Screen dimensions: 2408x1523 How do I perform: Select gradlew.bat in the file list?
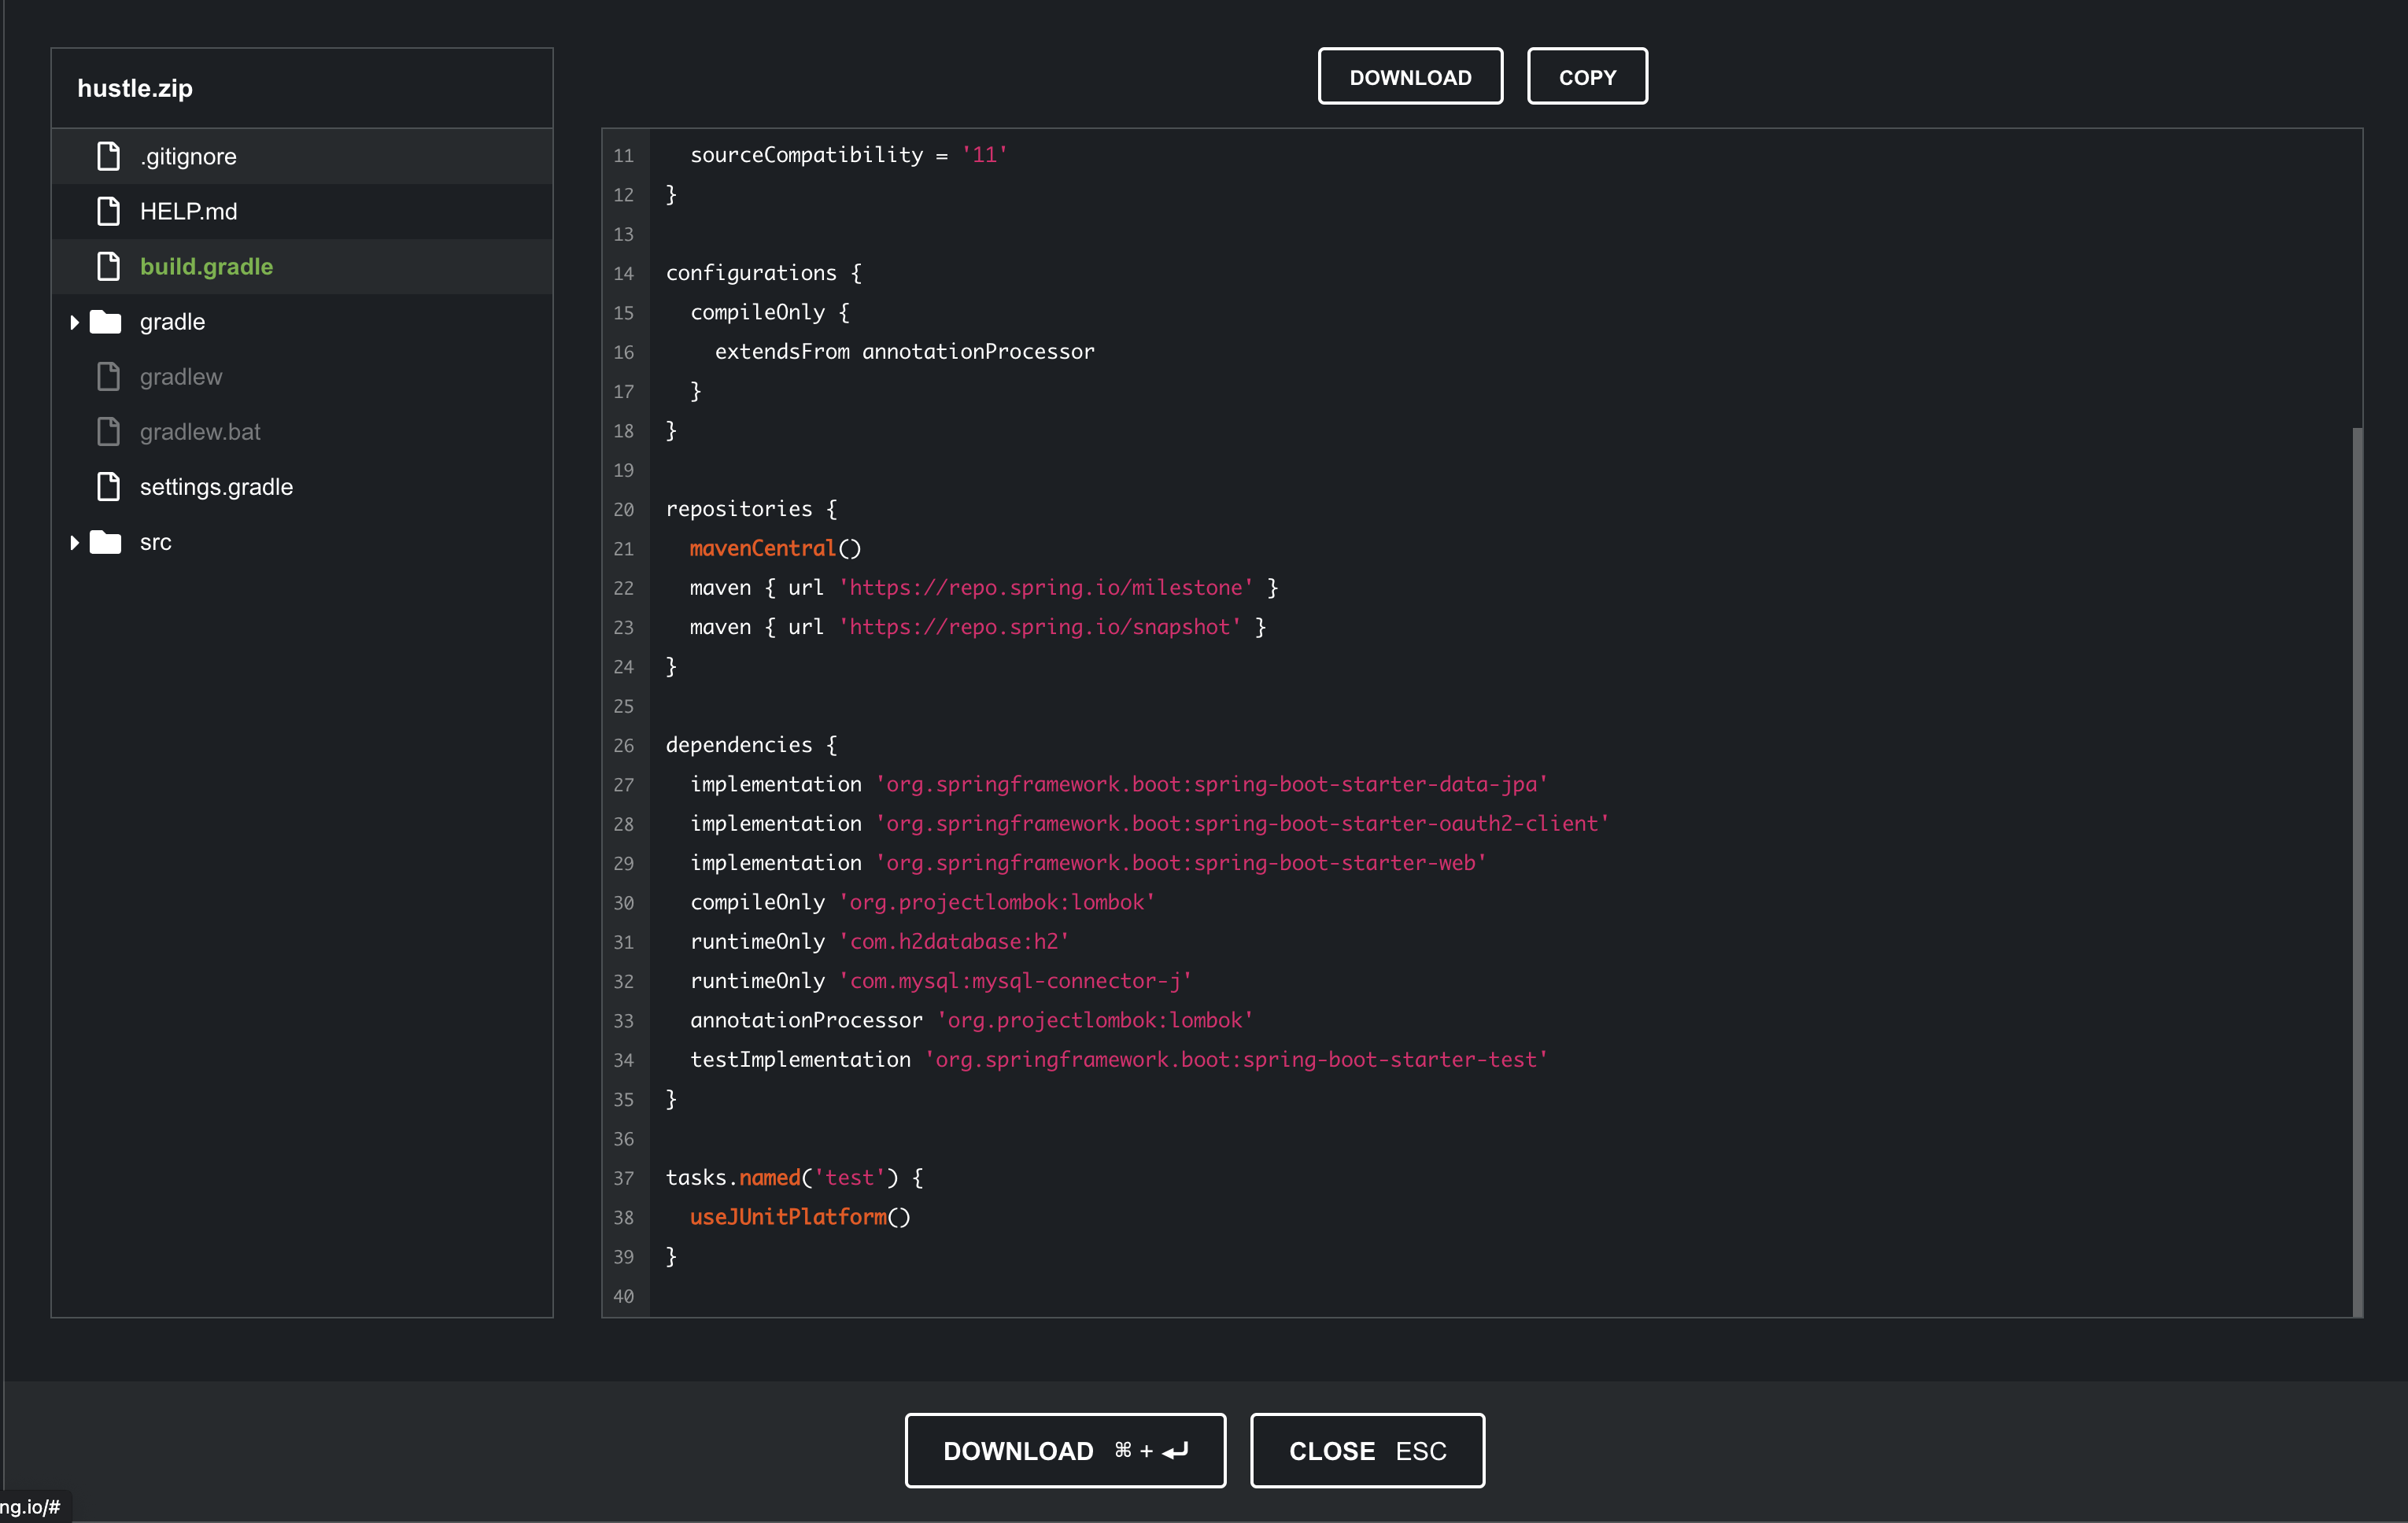pyautogui.click(x=200, y=432)
